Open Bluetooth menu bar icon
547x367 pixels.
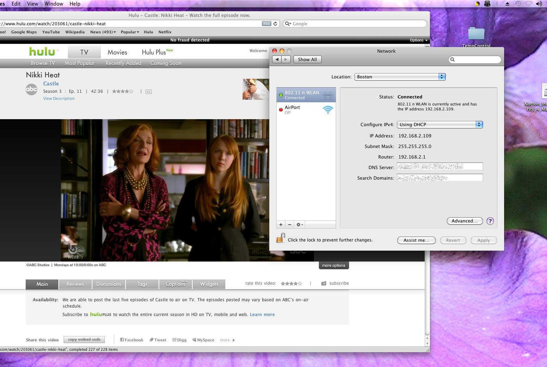click(497, 4)
